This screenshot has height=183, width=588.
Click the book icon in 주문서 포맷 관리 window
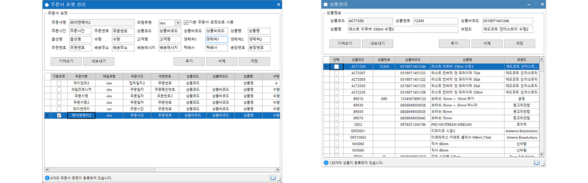[x=273, y=178]
